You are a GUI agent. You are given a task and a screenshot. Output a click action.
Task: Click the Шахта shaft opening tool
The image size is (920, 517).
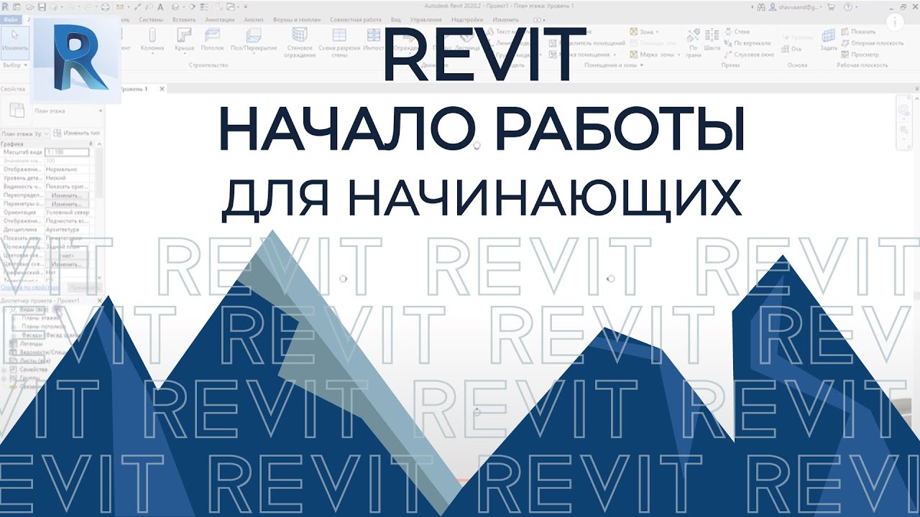click(712, 40)
